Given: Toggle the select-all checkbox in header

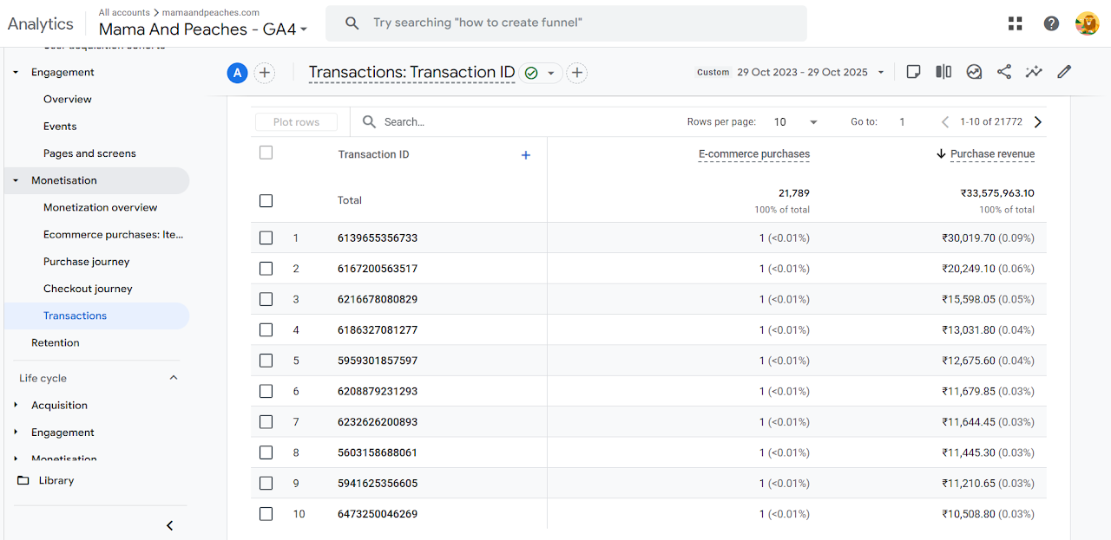Looking at the screenshot, I should [266, 153].
